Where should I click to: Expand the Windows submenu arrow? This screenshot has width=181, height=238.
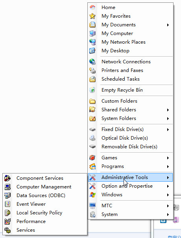click(168, 195)
